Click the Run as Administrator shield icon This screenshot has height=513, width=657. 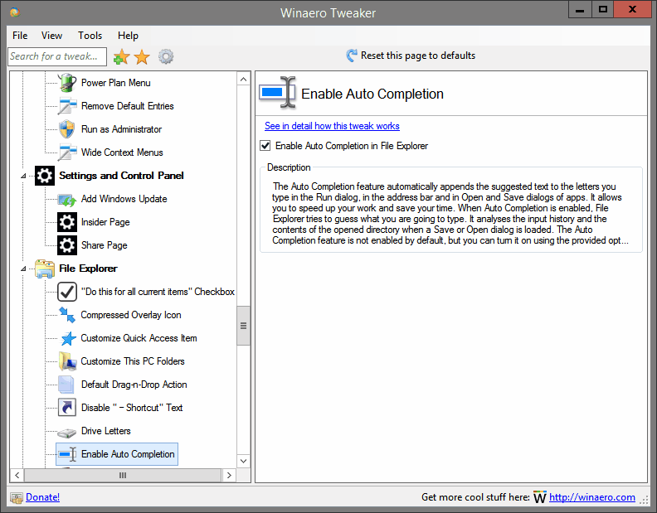67,129
